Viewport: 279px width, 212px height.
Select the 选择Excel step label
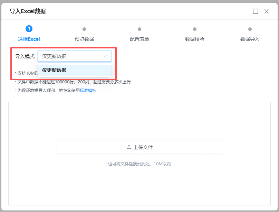[29, 39]
